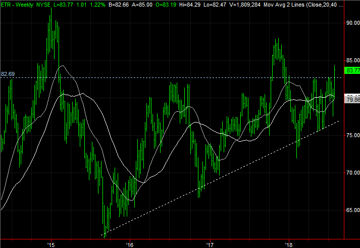The image size is (360, 248).
Task: Click the '15 year axis label
Action: tap(51, 245)
